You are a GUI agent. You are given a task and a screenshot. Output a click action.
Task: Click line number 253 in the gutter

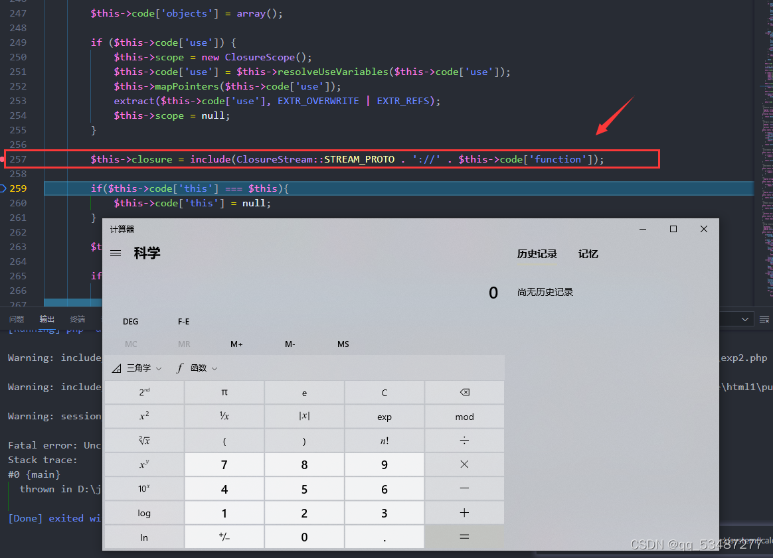tap(18, 101)
